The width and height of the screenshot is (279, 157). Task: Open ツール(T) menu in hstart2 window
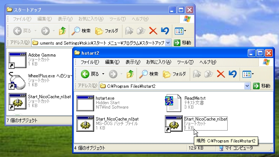pyautogui.click(x=185, y=62)
